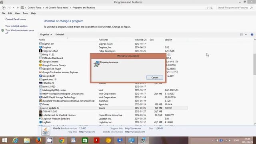Viewport: 256px width, 144px height.
Task: Open the green Store taskbar icon
Action: pyautogui.click(x=85, y=140)
